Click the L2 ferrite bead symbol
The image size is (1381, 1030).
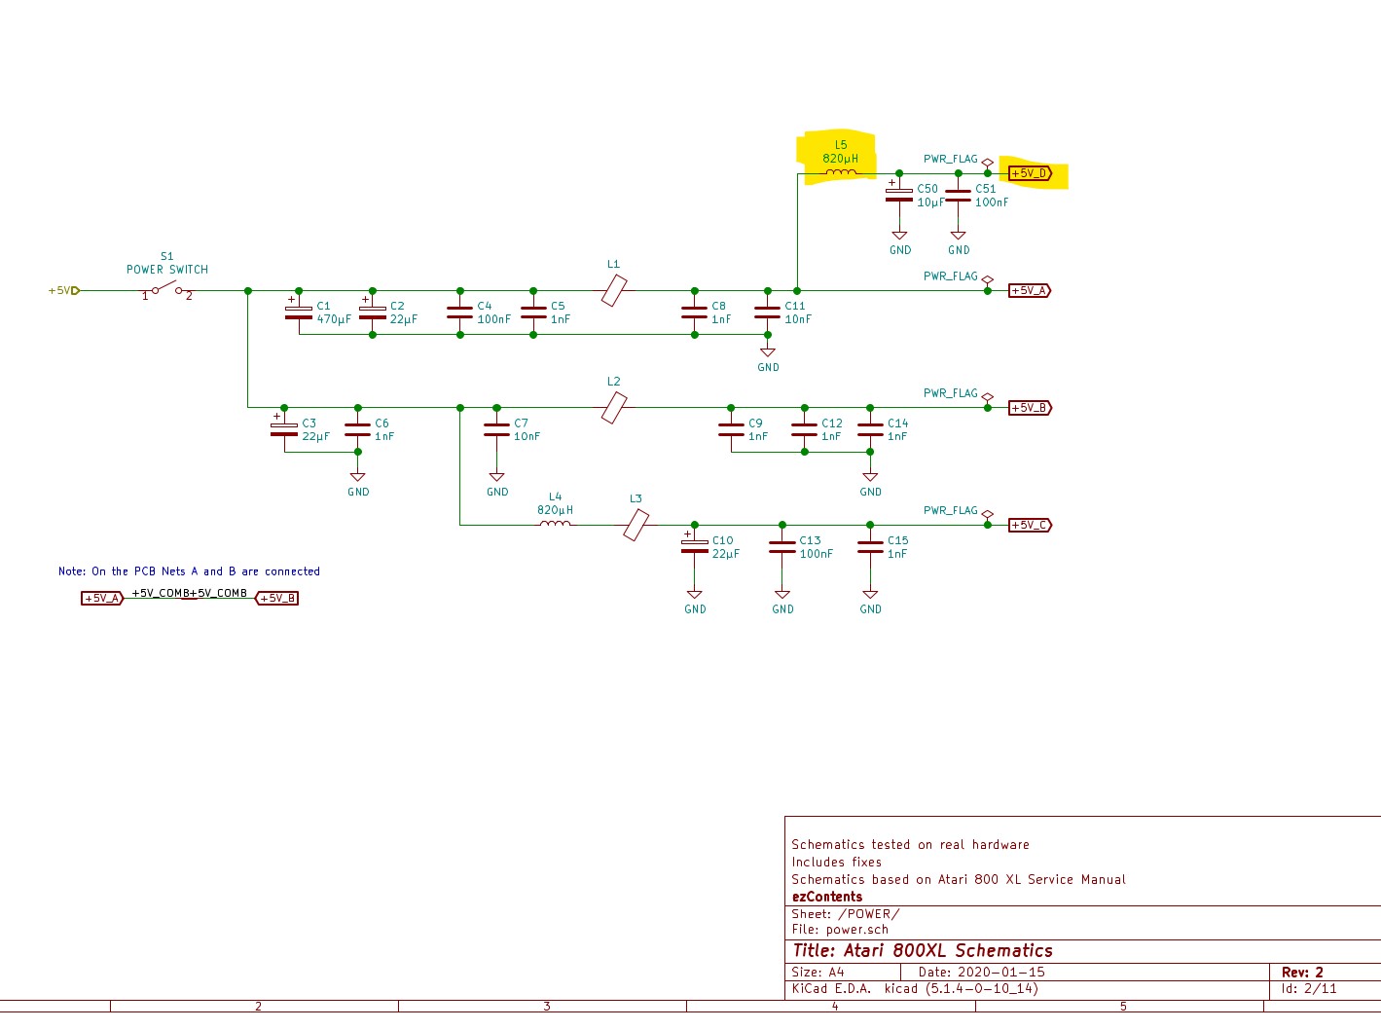(614, 407)
